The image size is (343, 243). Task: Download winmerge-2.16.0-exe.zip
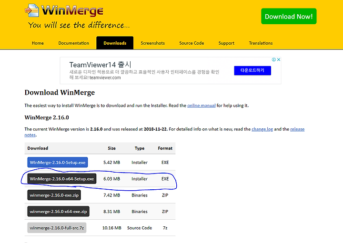point(54,195)
